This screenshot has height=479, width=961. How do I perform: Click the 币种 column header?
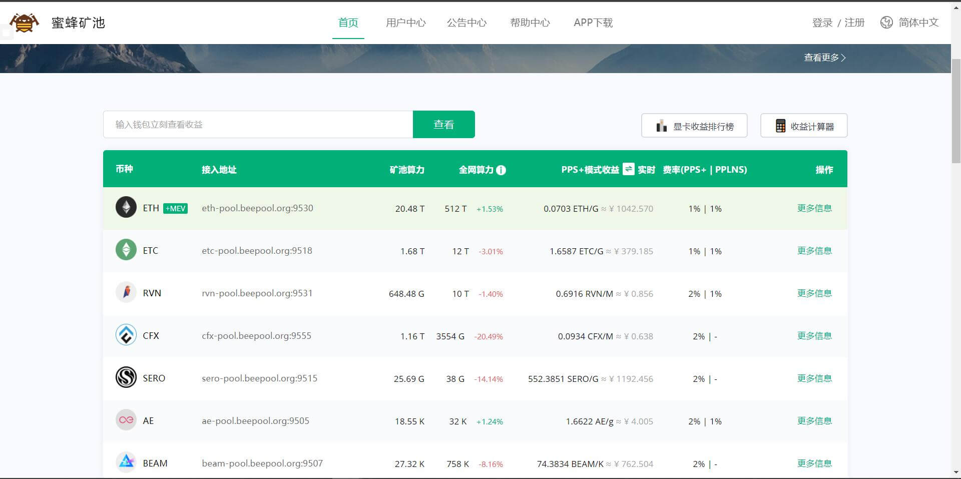click(124, 169)
